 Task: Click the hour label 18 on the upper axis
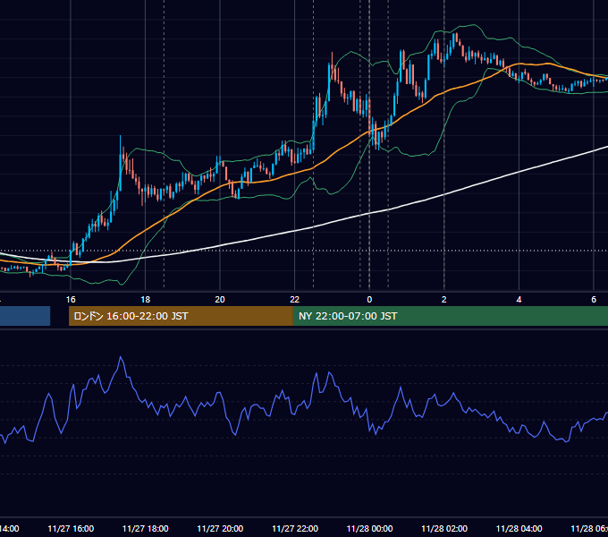click(146, 300)
